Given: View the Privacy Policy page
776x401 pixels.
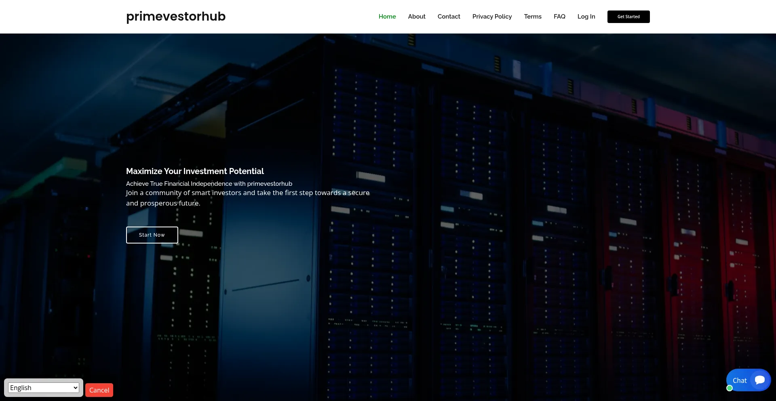Looking at the screenshot, I should (x=492, y=17).
